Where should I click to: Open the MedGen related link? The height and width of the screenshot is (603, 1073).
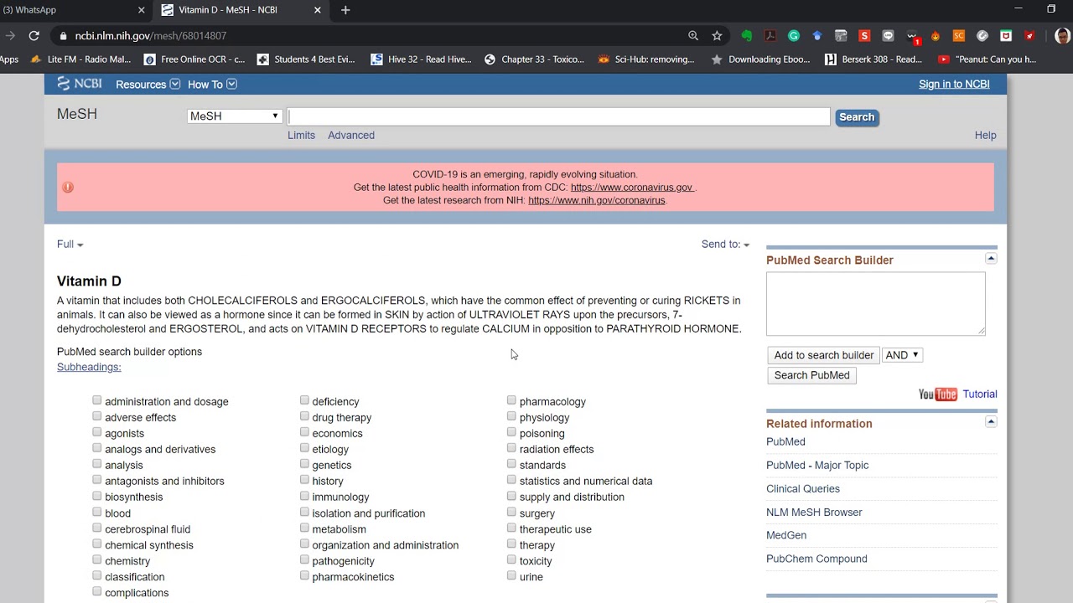pos(786,536)
